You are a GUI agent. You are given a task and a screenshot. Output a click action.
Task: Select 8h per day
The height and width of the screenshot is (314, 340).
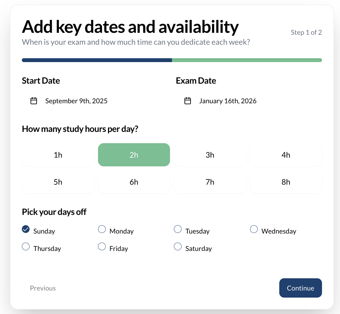286,182
